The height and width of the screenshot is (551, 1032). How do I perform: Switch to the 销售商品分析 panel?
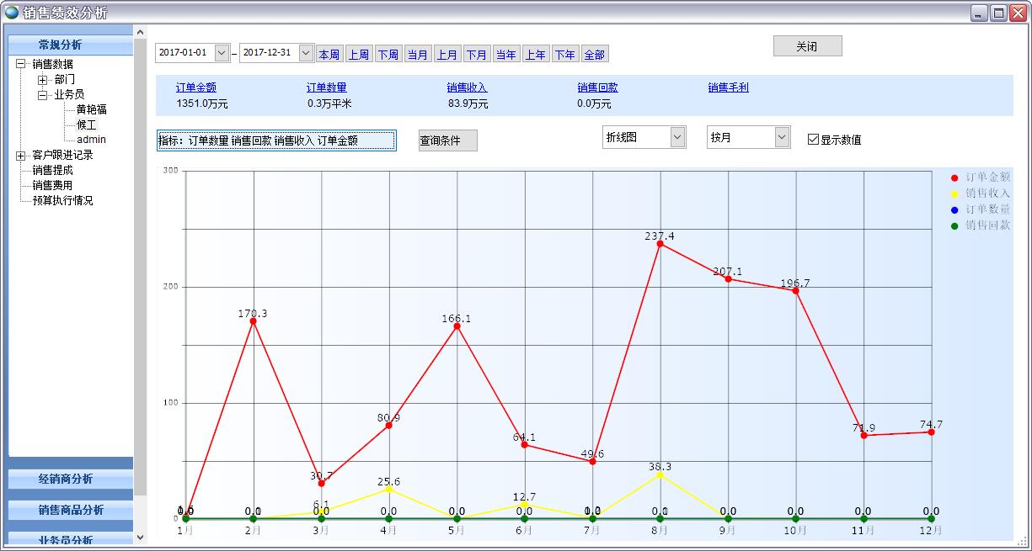point(70,508)
